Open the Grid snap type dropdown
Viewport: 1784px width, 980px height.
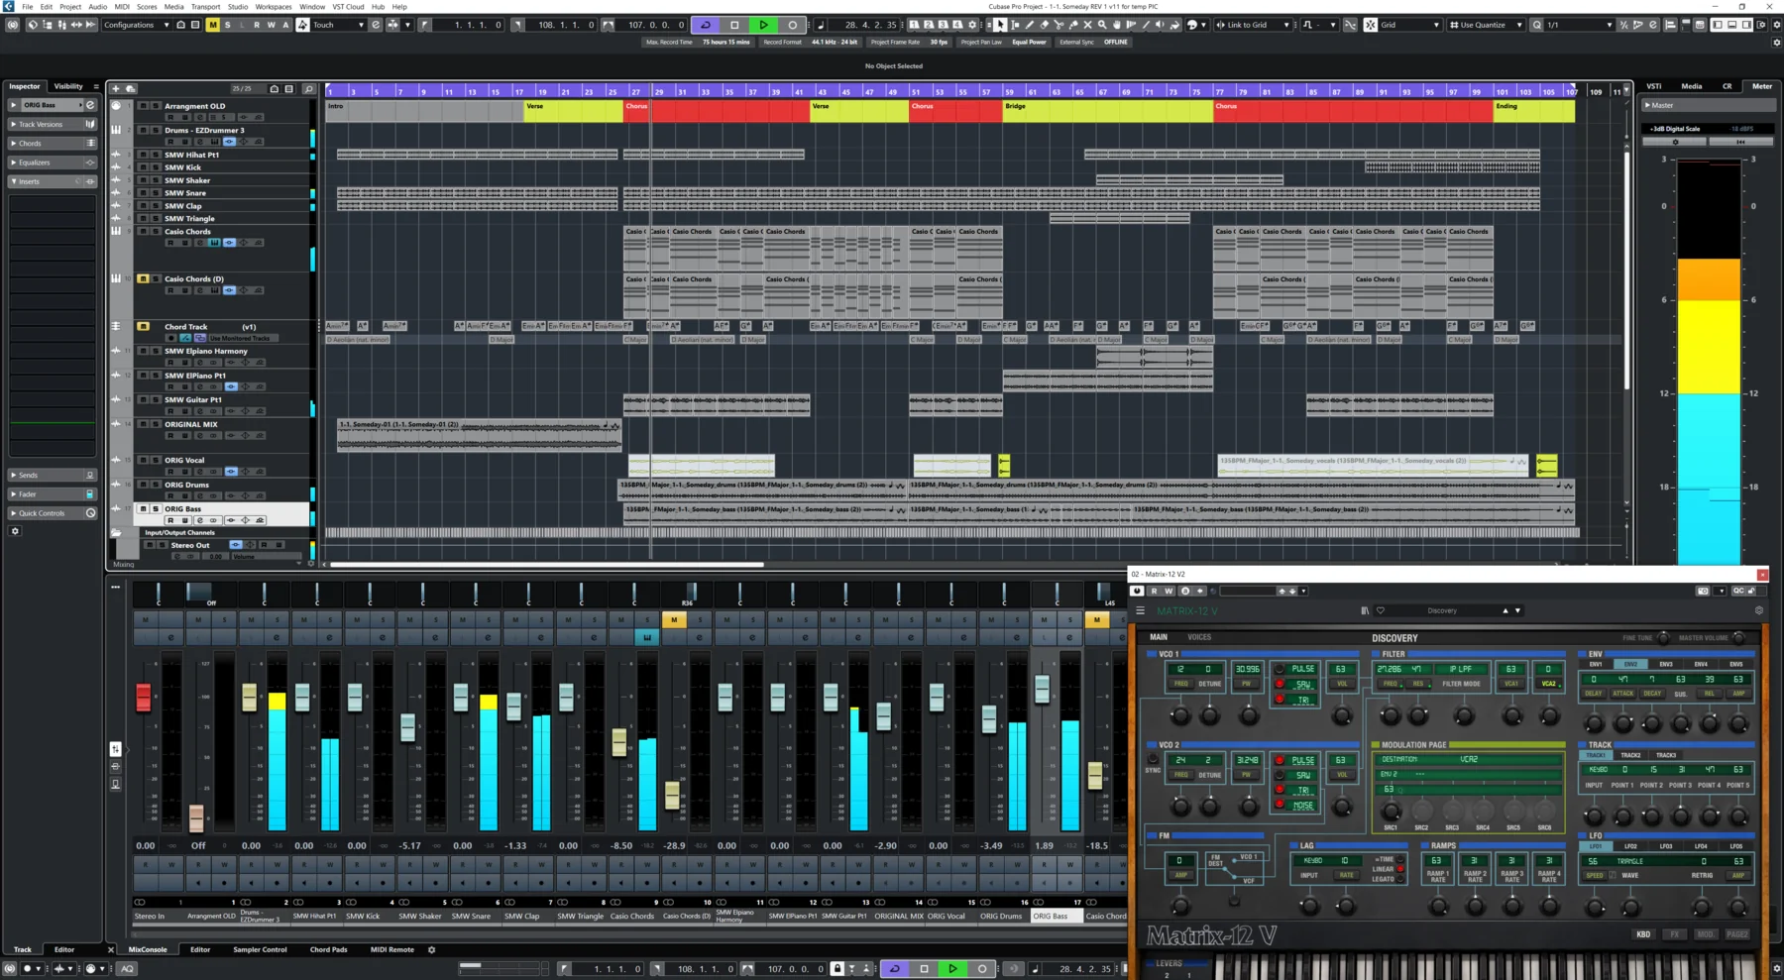1410,25
